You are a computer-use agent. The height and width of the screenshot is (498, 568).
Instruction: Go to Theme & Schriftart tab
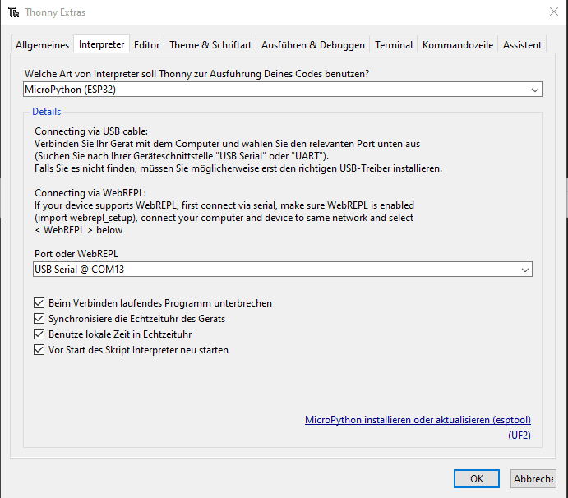click(x=210, y=45)
